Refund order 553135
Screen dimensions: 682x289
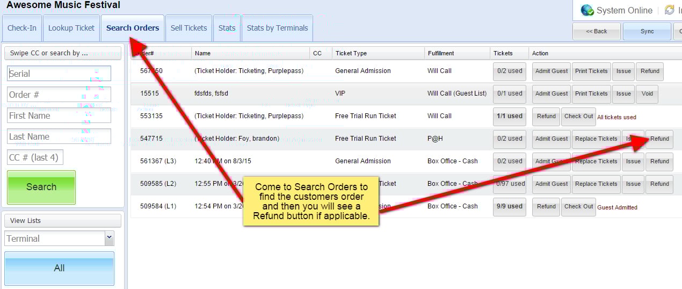pyautogui.click(x=546, y=116)
